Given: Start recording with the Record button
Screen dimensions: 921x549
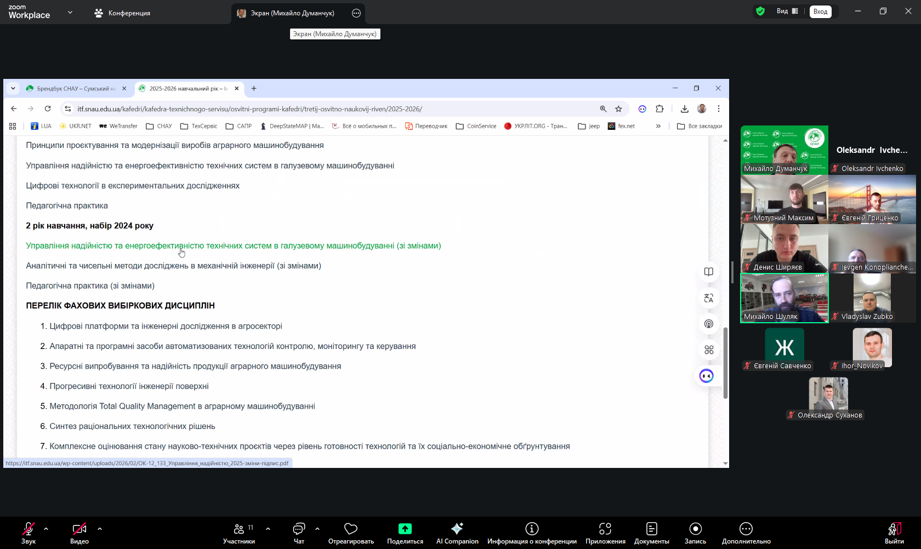Looking at the screenshot, I should click(695, 533).
